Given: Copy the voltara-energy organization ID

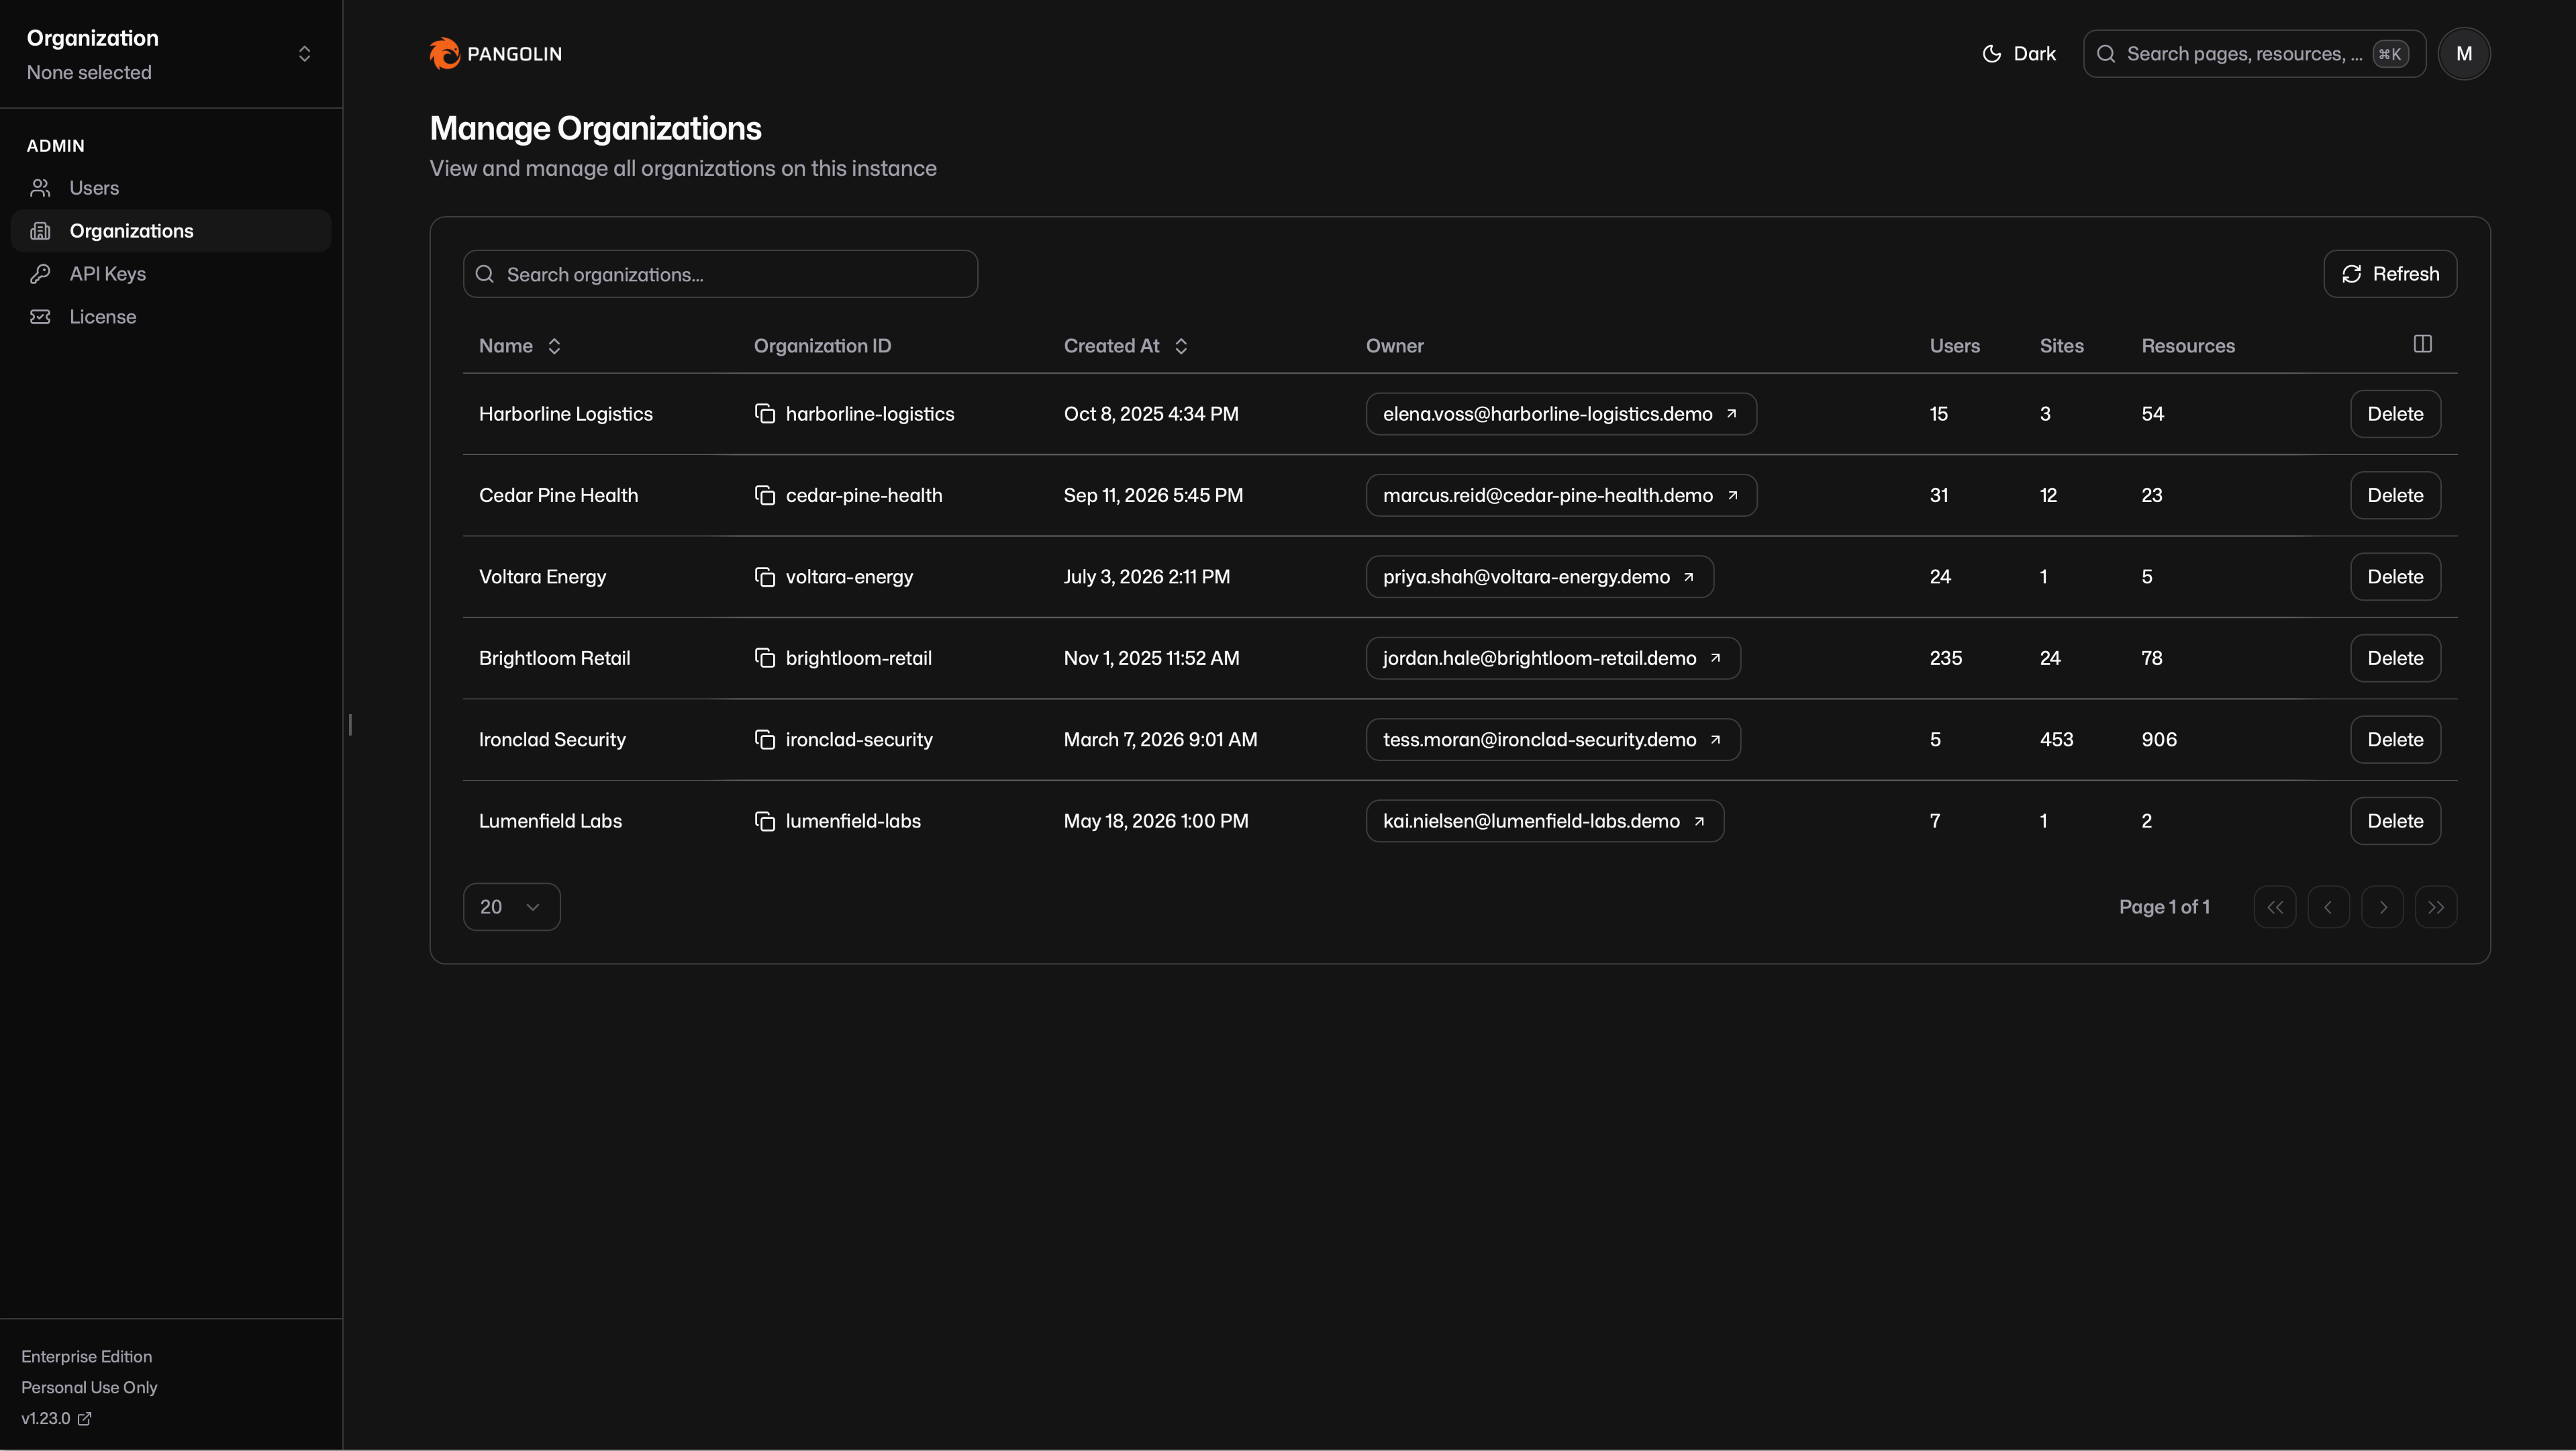Looking at the screenshot, I should (x=765, y=577).
